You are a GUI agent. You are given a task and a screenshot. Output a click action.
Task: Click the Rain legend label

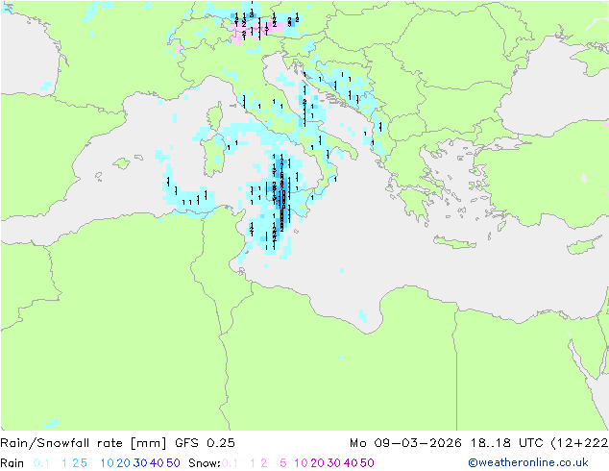pos(12,463)
